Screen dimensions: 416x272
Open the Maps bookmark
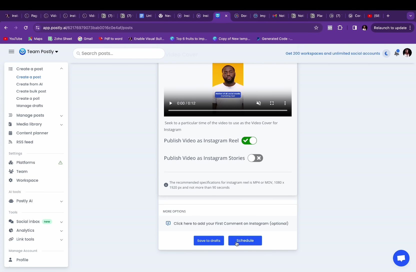coord(35,39)
